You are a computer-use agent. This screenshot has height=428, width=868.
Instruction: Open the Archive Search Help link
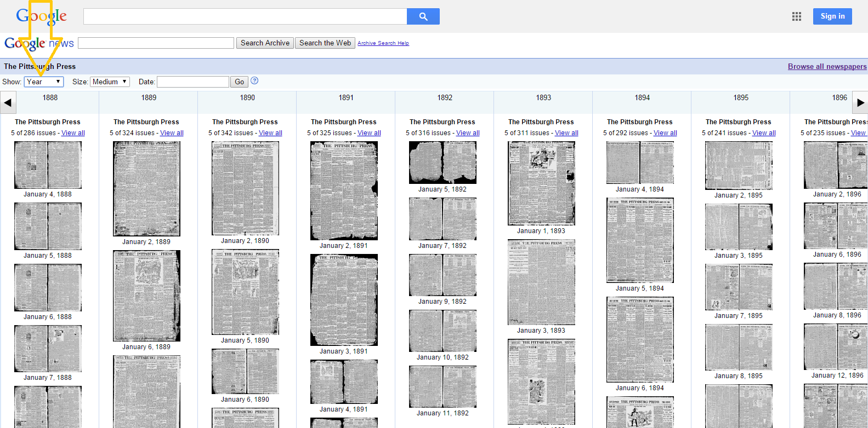tap(383, 43)
